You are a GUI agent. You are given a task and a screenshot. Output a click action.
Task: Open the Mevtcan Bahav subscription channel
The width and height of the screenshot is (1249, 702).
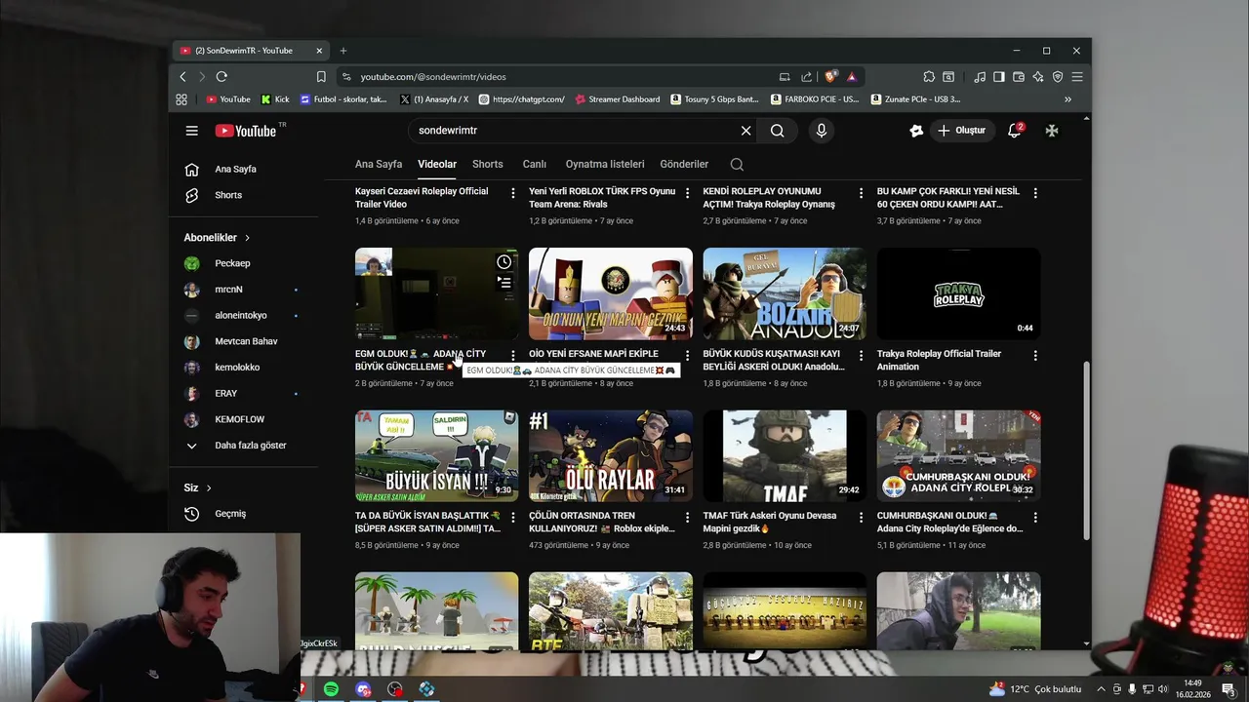(x=246, y=341)
